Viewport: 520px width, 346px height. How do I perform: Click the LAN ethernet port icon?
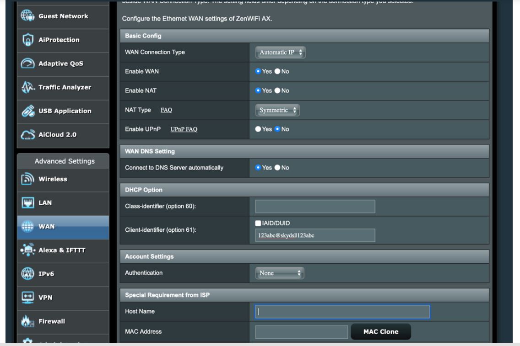pos(27,202)
